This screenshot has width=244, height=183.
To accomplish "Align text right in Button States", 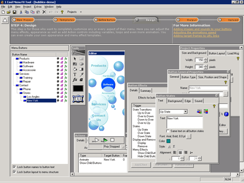I will click(185, 152).
